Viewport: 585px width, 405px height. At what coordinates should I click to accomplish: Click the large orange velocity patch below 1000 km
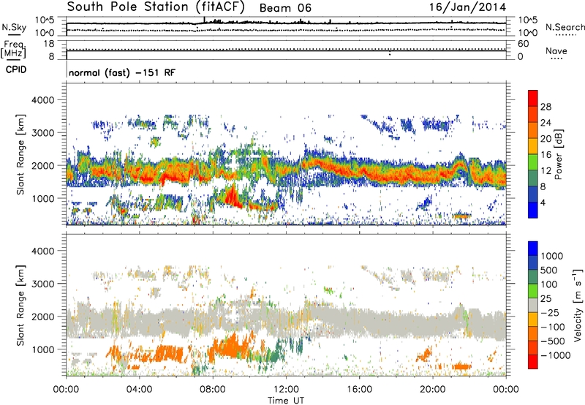point(230,347)
